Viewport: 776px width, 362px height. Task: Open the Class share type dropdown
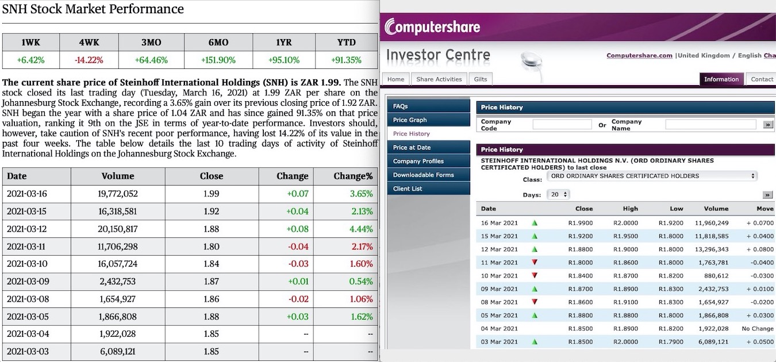[x=651, y=176]
